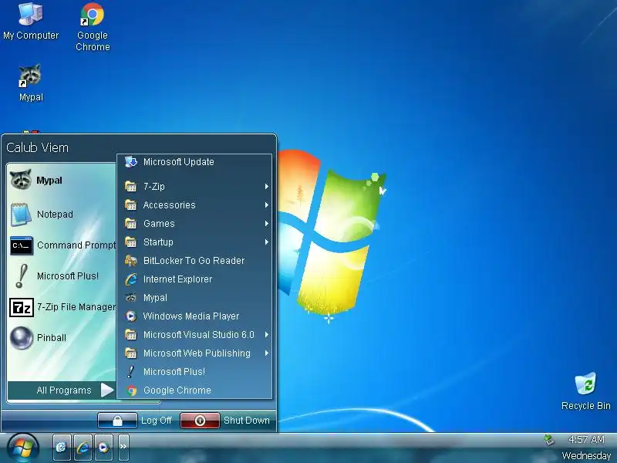The image size is (617, 463).
Task: Show hidden quick launch items chevron
Action: click(123, 447)
